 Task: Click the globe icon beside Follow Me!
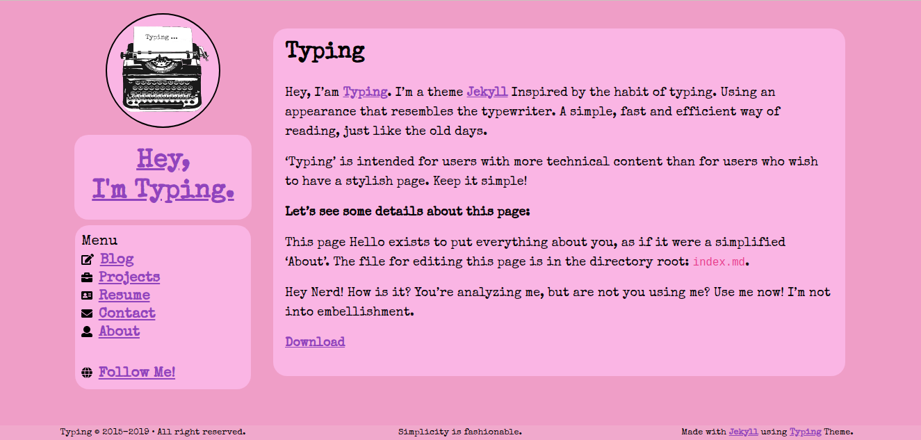87,373
